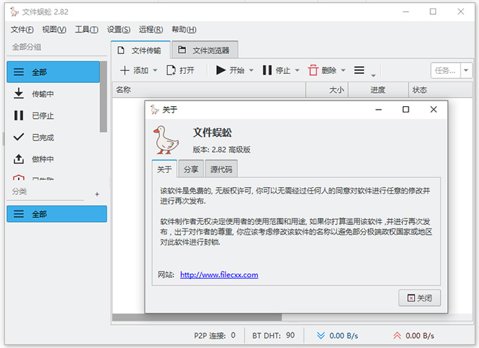Click the 任务 search input field
Screen dimensions: 479x348
445,70
